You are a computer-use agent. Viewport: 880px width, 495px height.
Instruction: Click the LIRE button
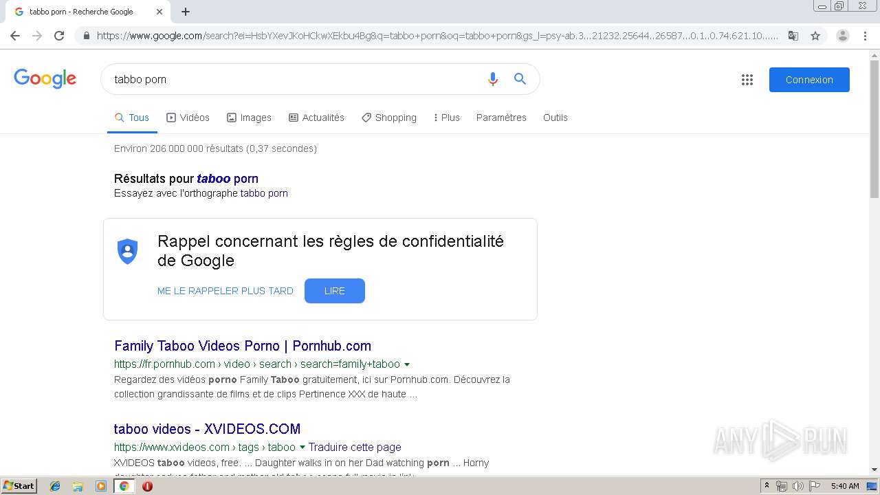[335, 291]
